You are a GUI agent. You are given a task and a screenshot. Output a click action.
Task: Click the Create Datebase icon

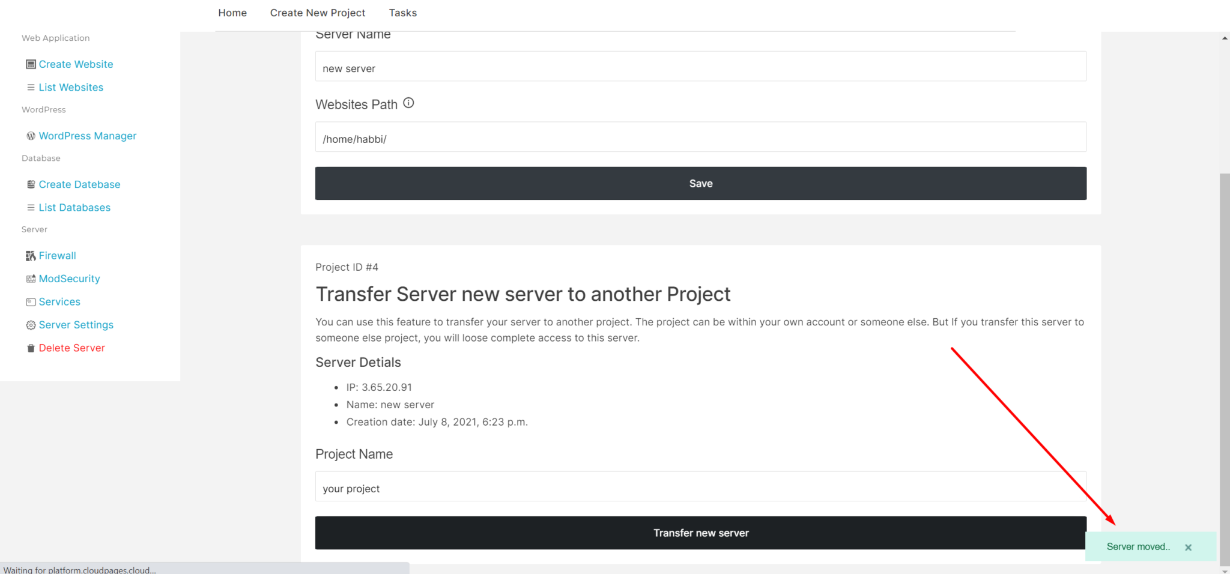[x=31, y=184]
